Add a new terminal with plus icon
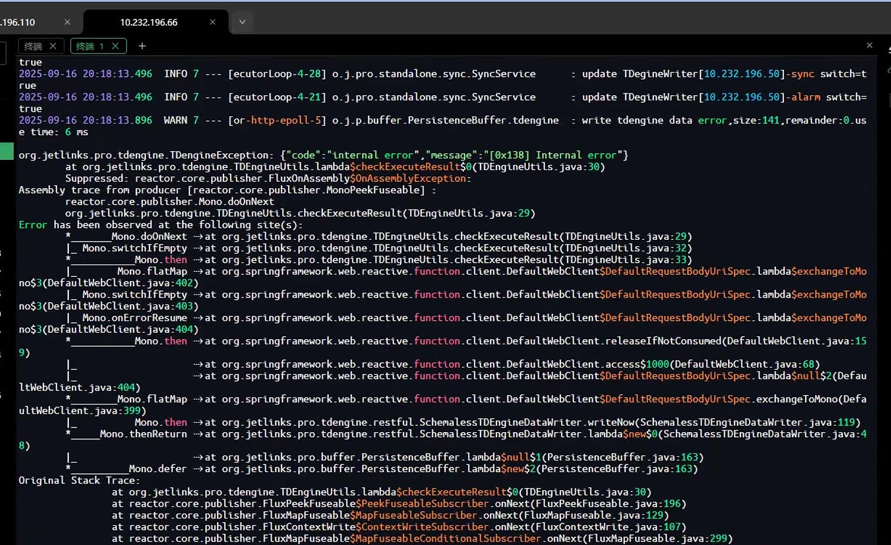 142,46
